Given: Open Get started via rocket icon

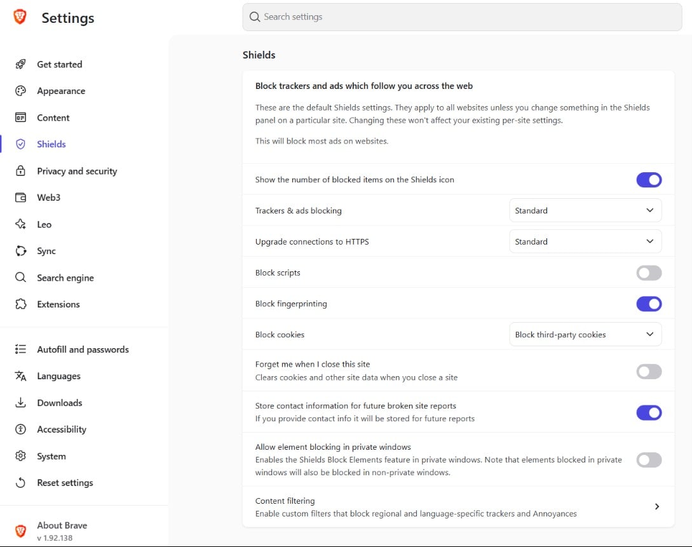Looking at the screenshot, I should pyautogui.click(x=20, y=64).
